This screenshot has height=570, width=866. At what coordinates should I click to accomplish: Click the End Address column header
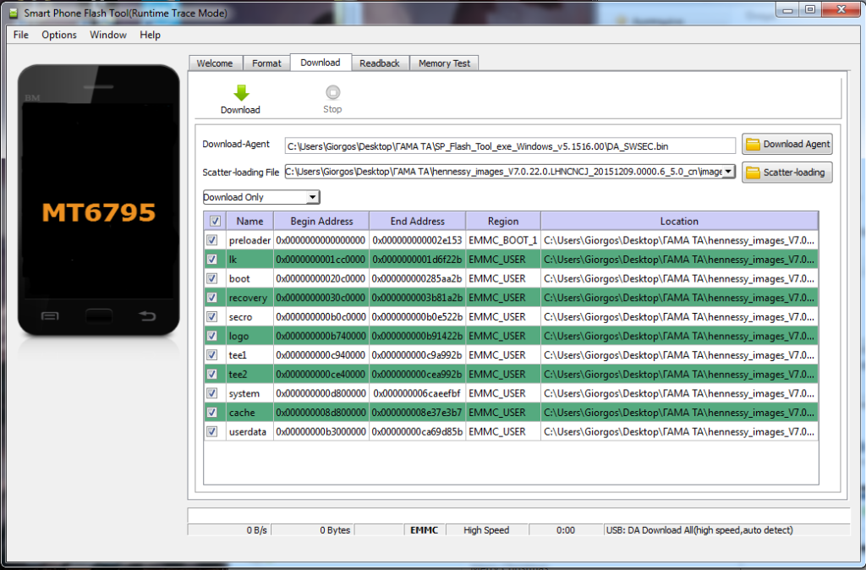pos(418,221)
